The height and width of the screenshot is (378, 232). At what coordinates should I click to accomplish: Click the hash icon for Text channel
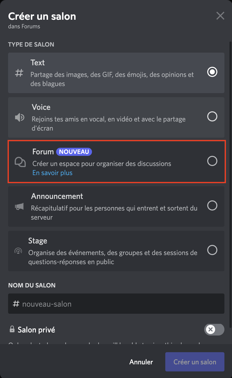click(19, 73)
